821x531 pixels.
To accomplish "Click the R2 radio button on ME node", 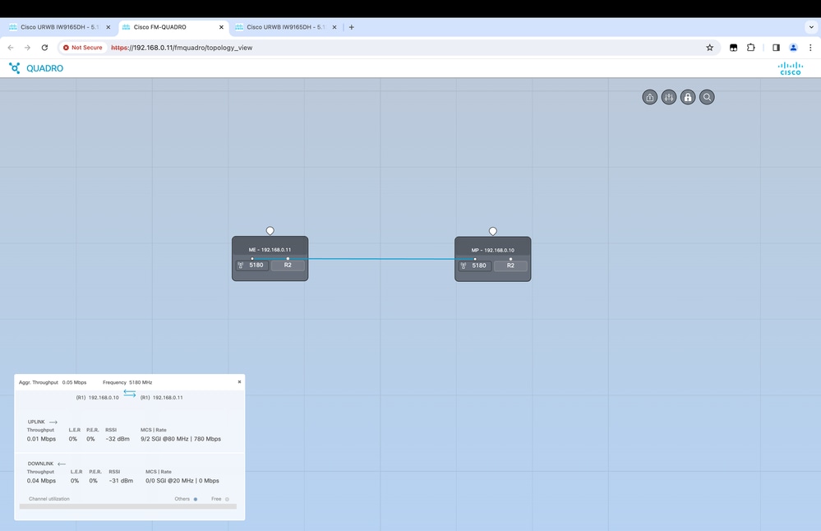I will coord(288,265).
